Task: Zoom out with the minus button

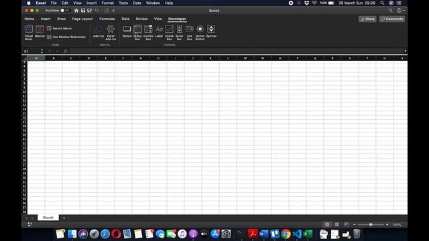Action: click(355, 225)
